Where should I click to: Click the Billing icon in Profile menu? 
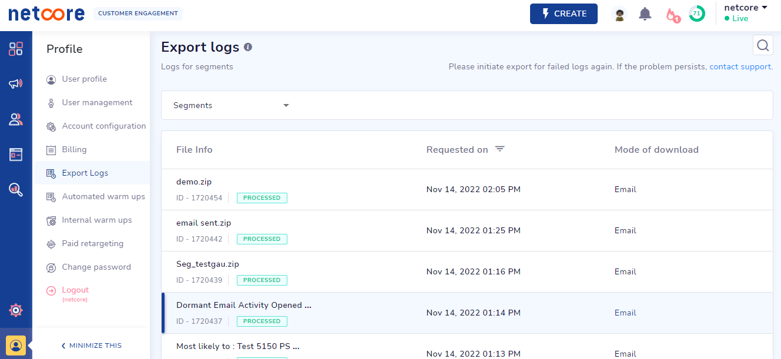click(51, 150)
